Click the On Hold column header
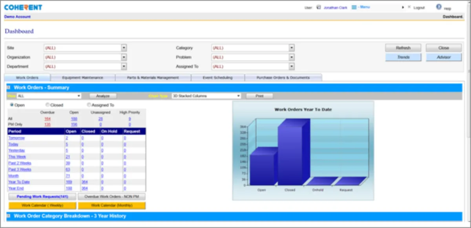 tap(111, 131)
